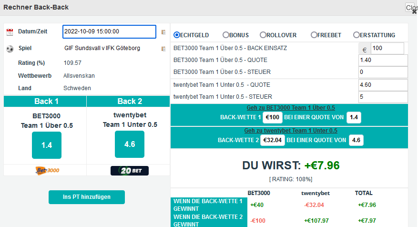The height and width of the screenshot is (227, 418).
Task: Click the -€100 BET3000 result cell
Action: (258, 221)
